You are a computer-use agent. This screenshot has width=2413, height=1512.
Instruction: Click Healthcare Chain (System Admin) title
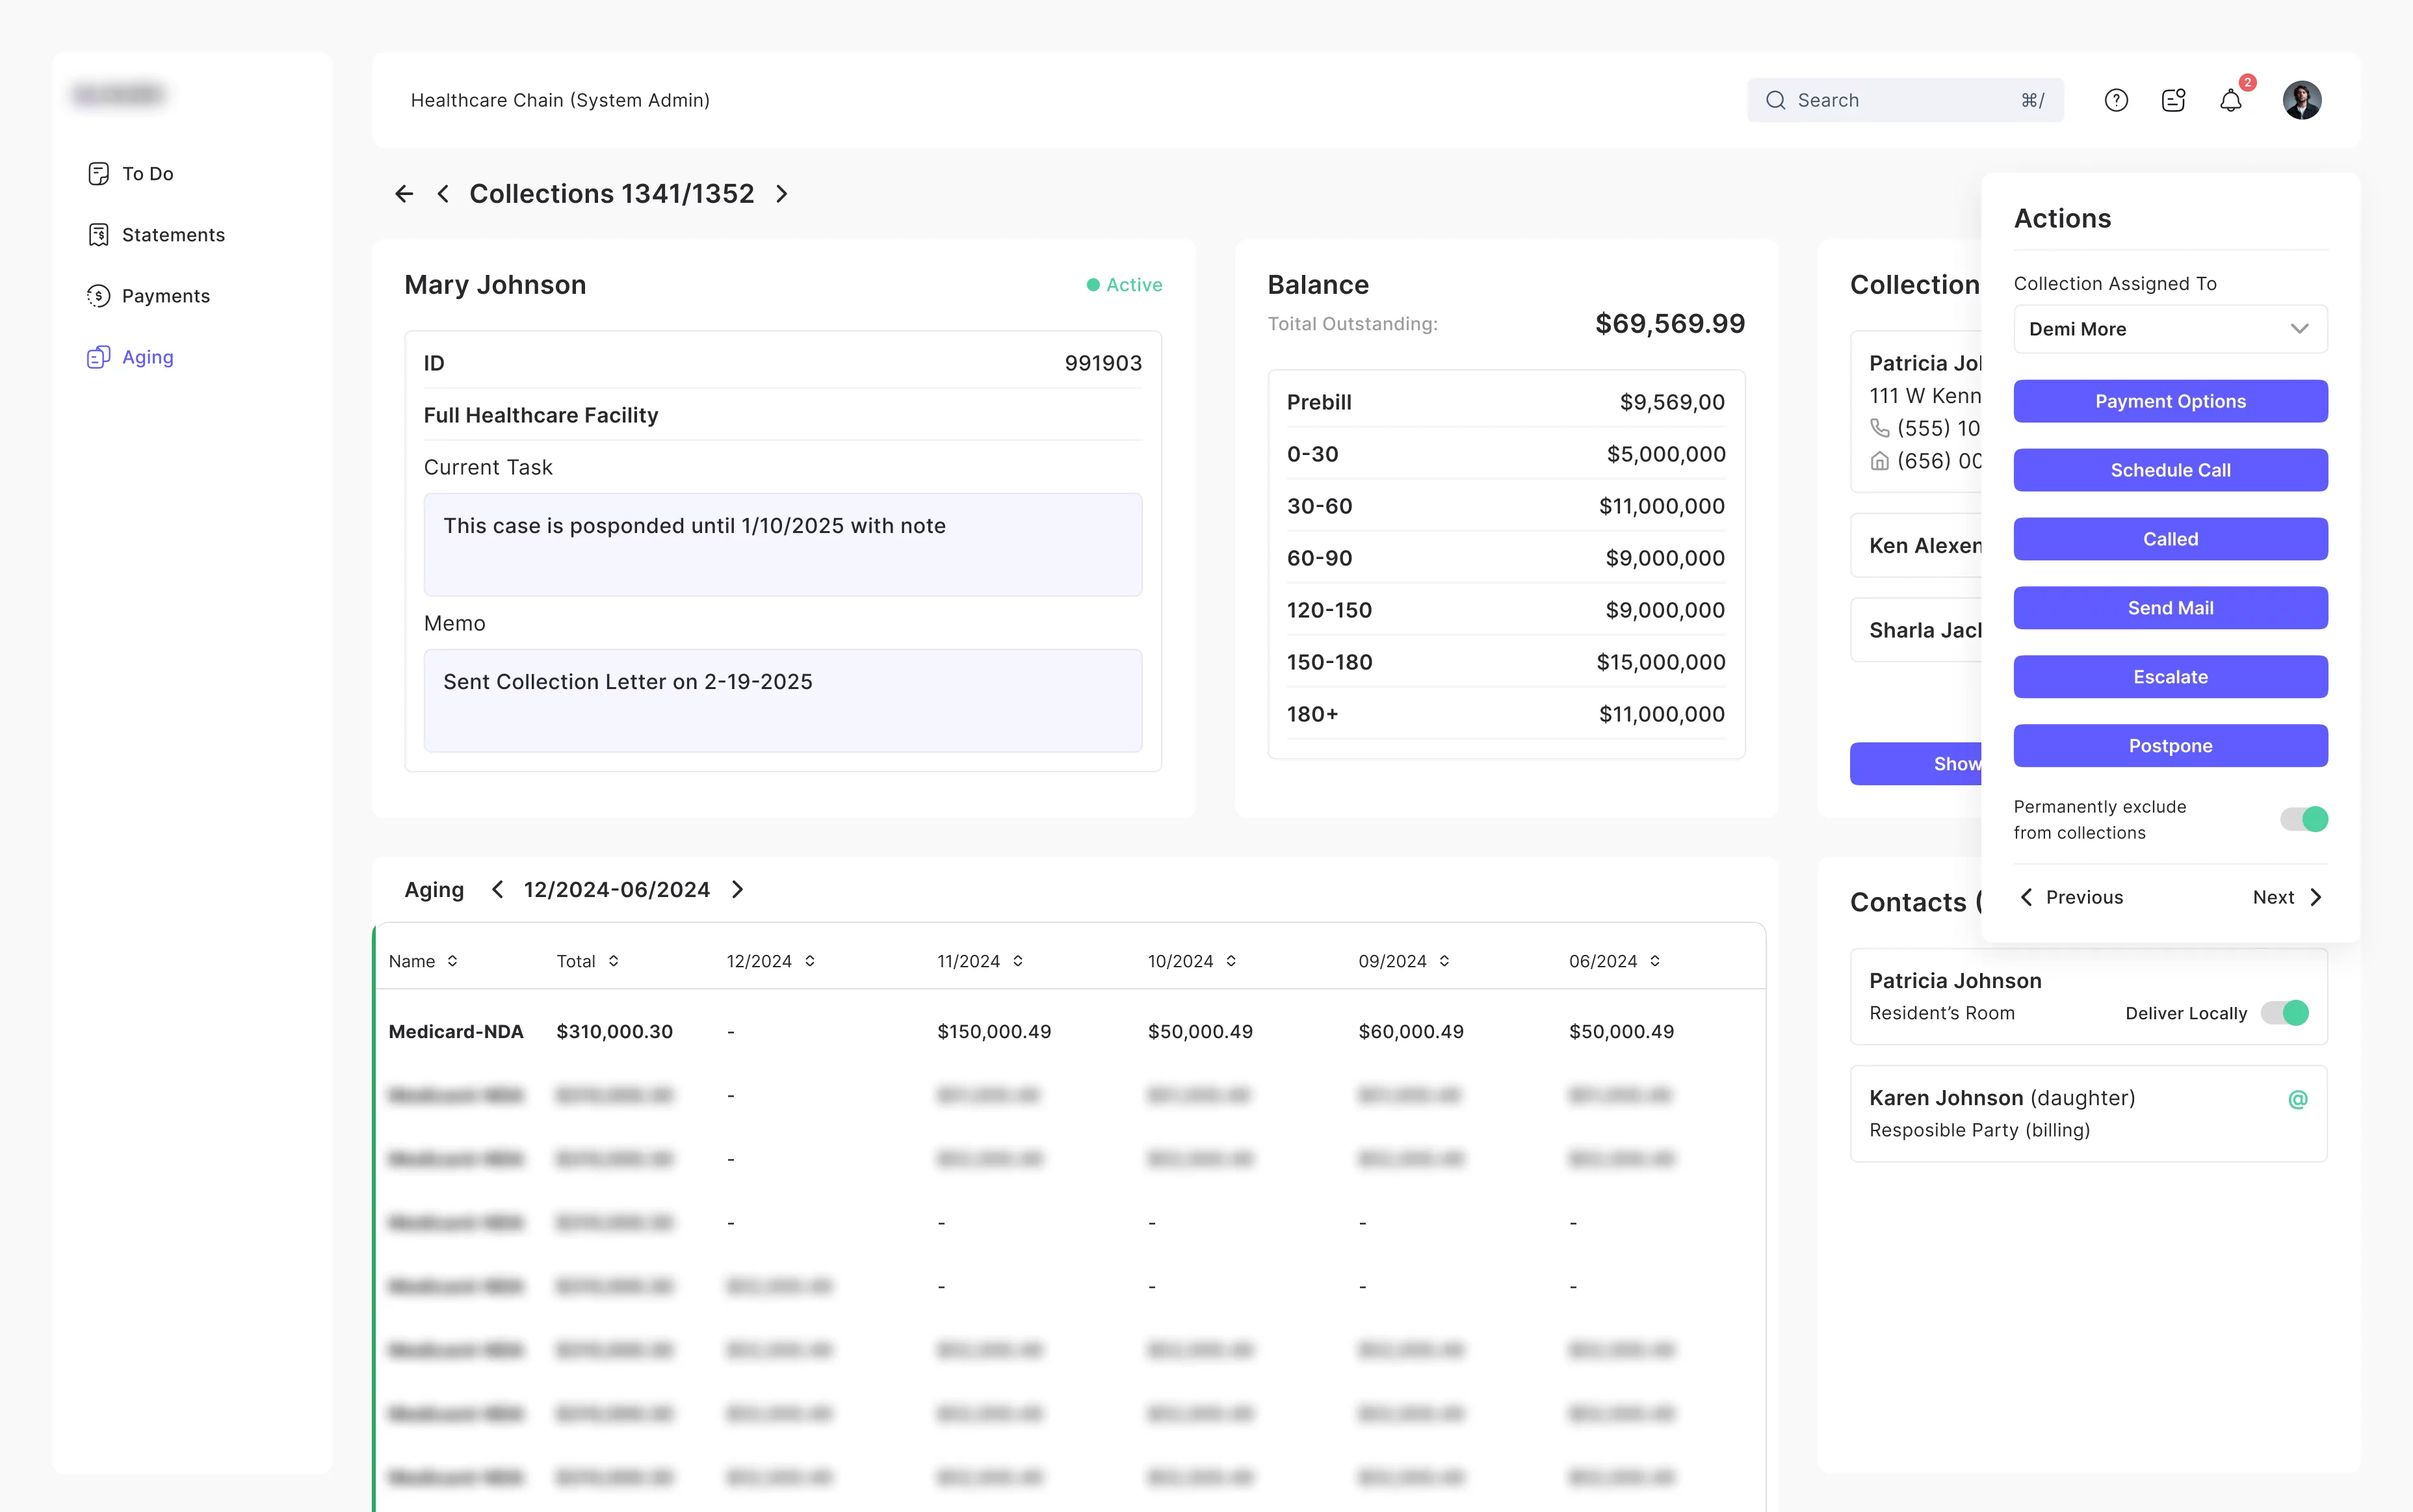point(560,100)
